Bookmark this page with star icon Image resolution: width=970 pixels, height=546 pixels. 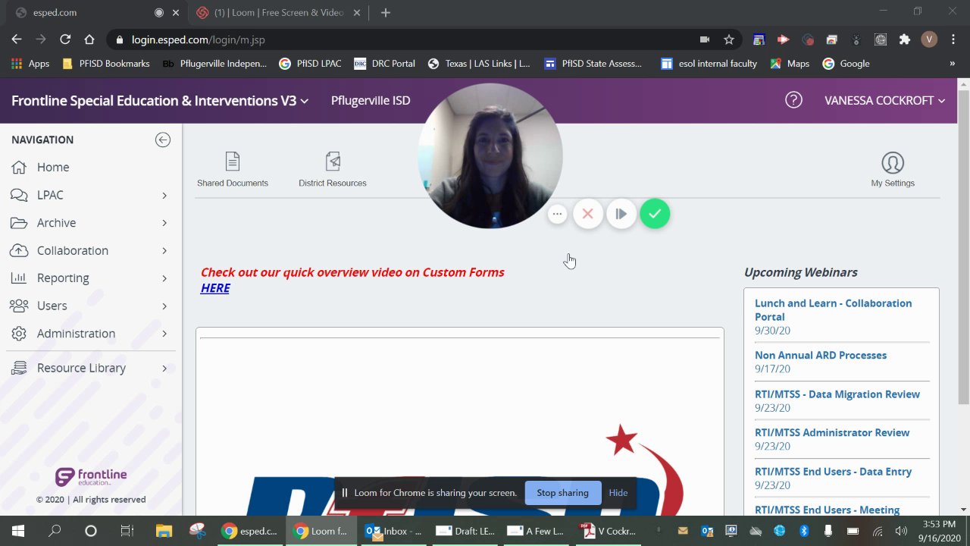[728, 39]
